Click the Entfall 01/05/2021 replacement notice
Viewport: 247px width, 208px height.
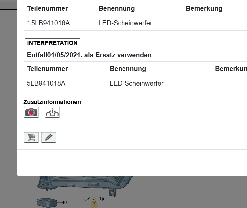pyautogui.click(x=89, y=55)
